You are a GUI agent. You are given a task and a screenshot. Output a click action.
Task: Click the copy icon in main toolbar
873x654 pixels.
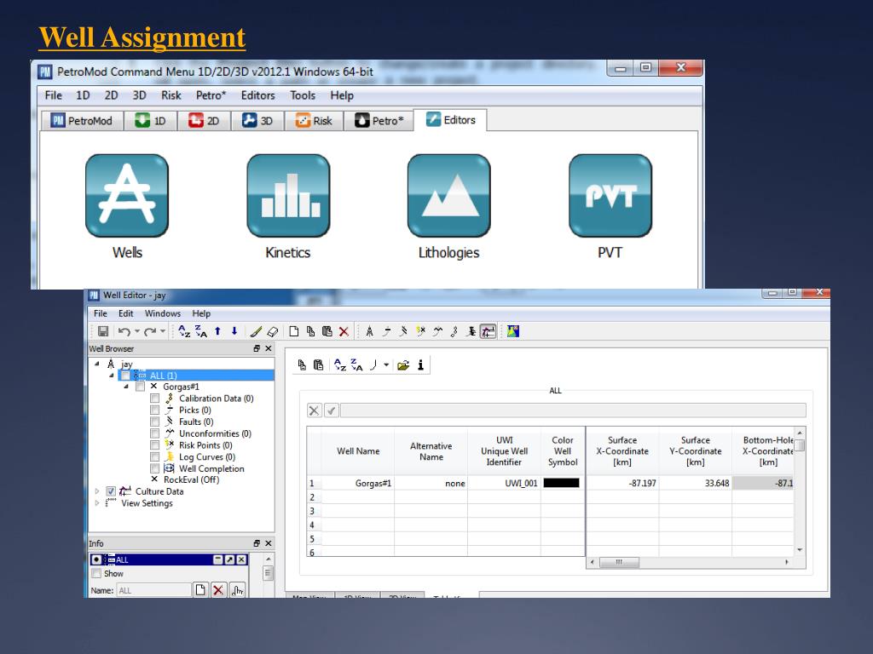pos(310,331)
